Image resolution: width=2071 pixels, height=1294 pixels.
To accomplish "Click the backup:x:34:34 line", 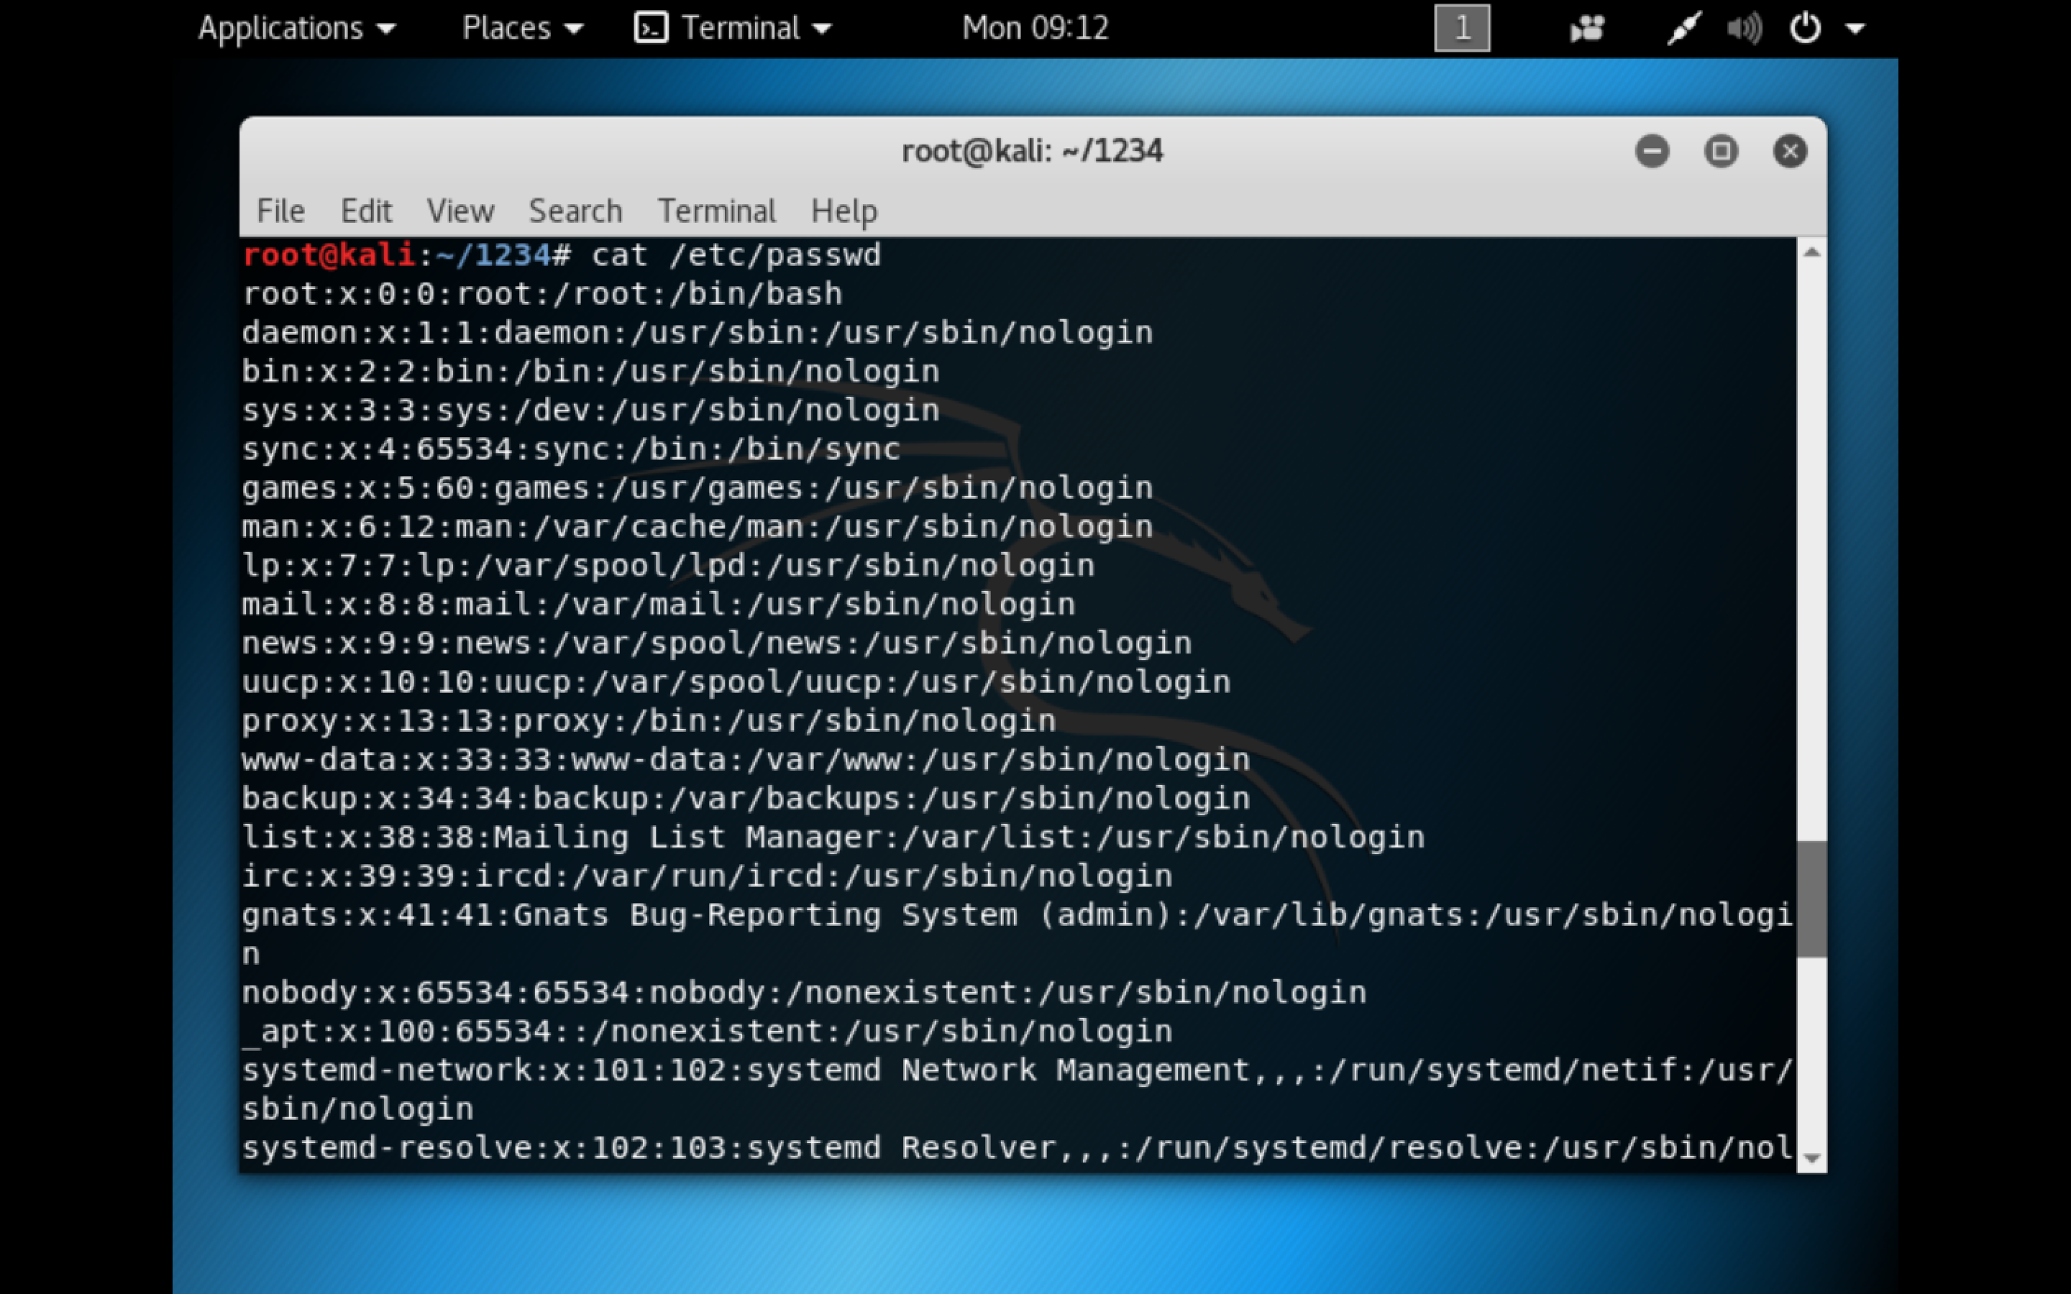I will coord(746,799).
